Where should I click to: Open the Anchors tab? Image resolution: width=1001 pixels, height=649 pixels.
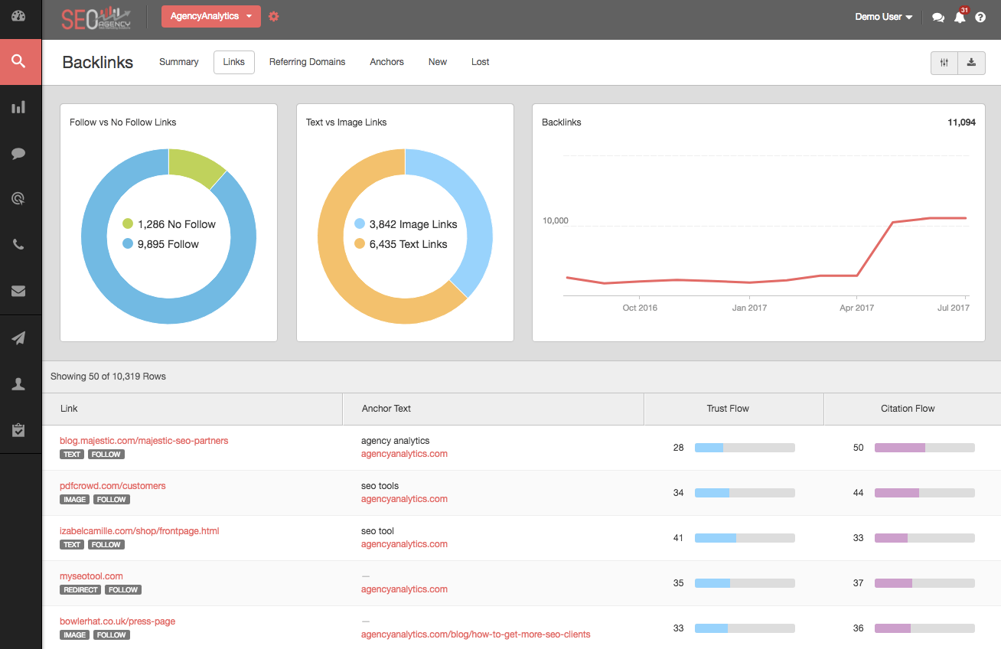386,62
